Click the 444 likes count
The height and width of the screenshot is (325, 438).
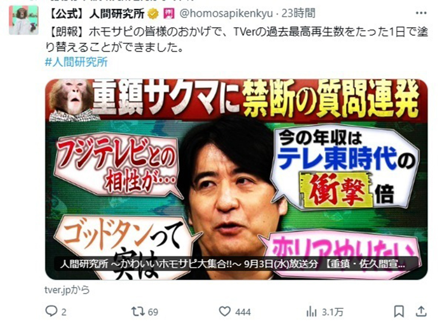[x=243, y=312]
